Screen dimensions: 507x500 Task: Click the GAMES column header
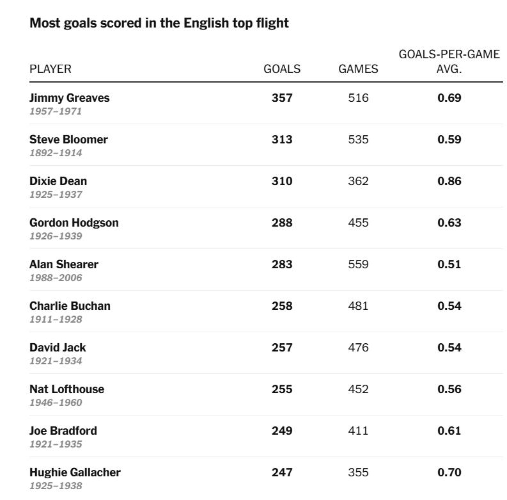click(x=358, y=69)
